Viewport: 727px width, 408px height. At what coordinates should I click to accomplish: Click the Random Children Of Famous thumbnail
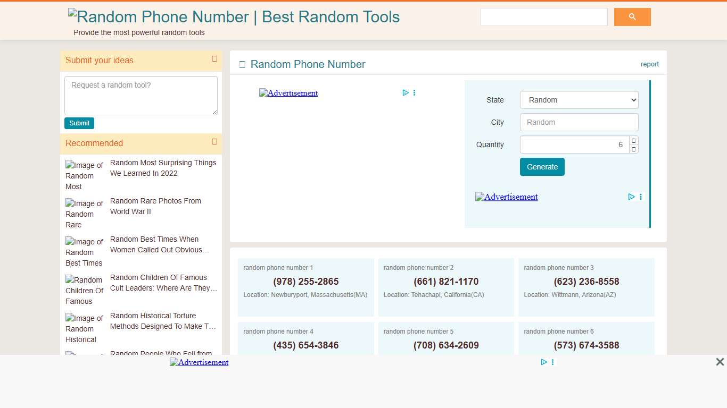pos(84,290)
